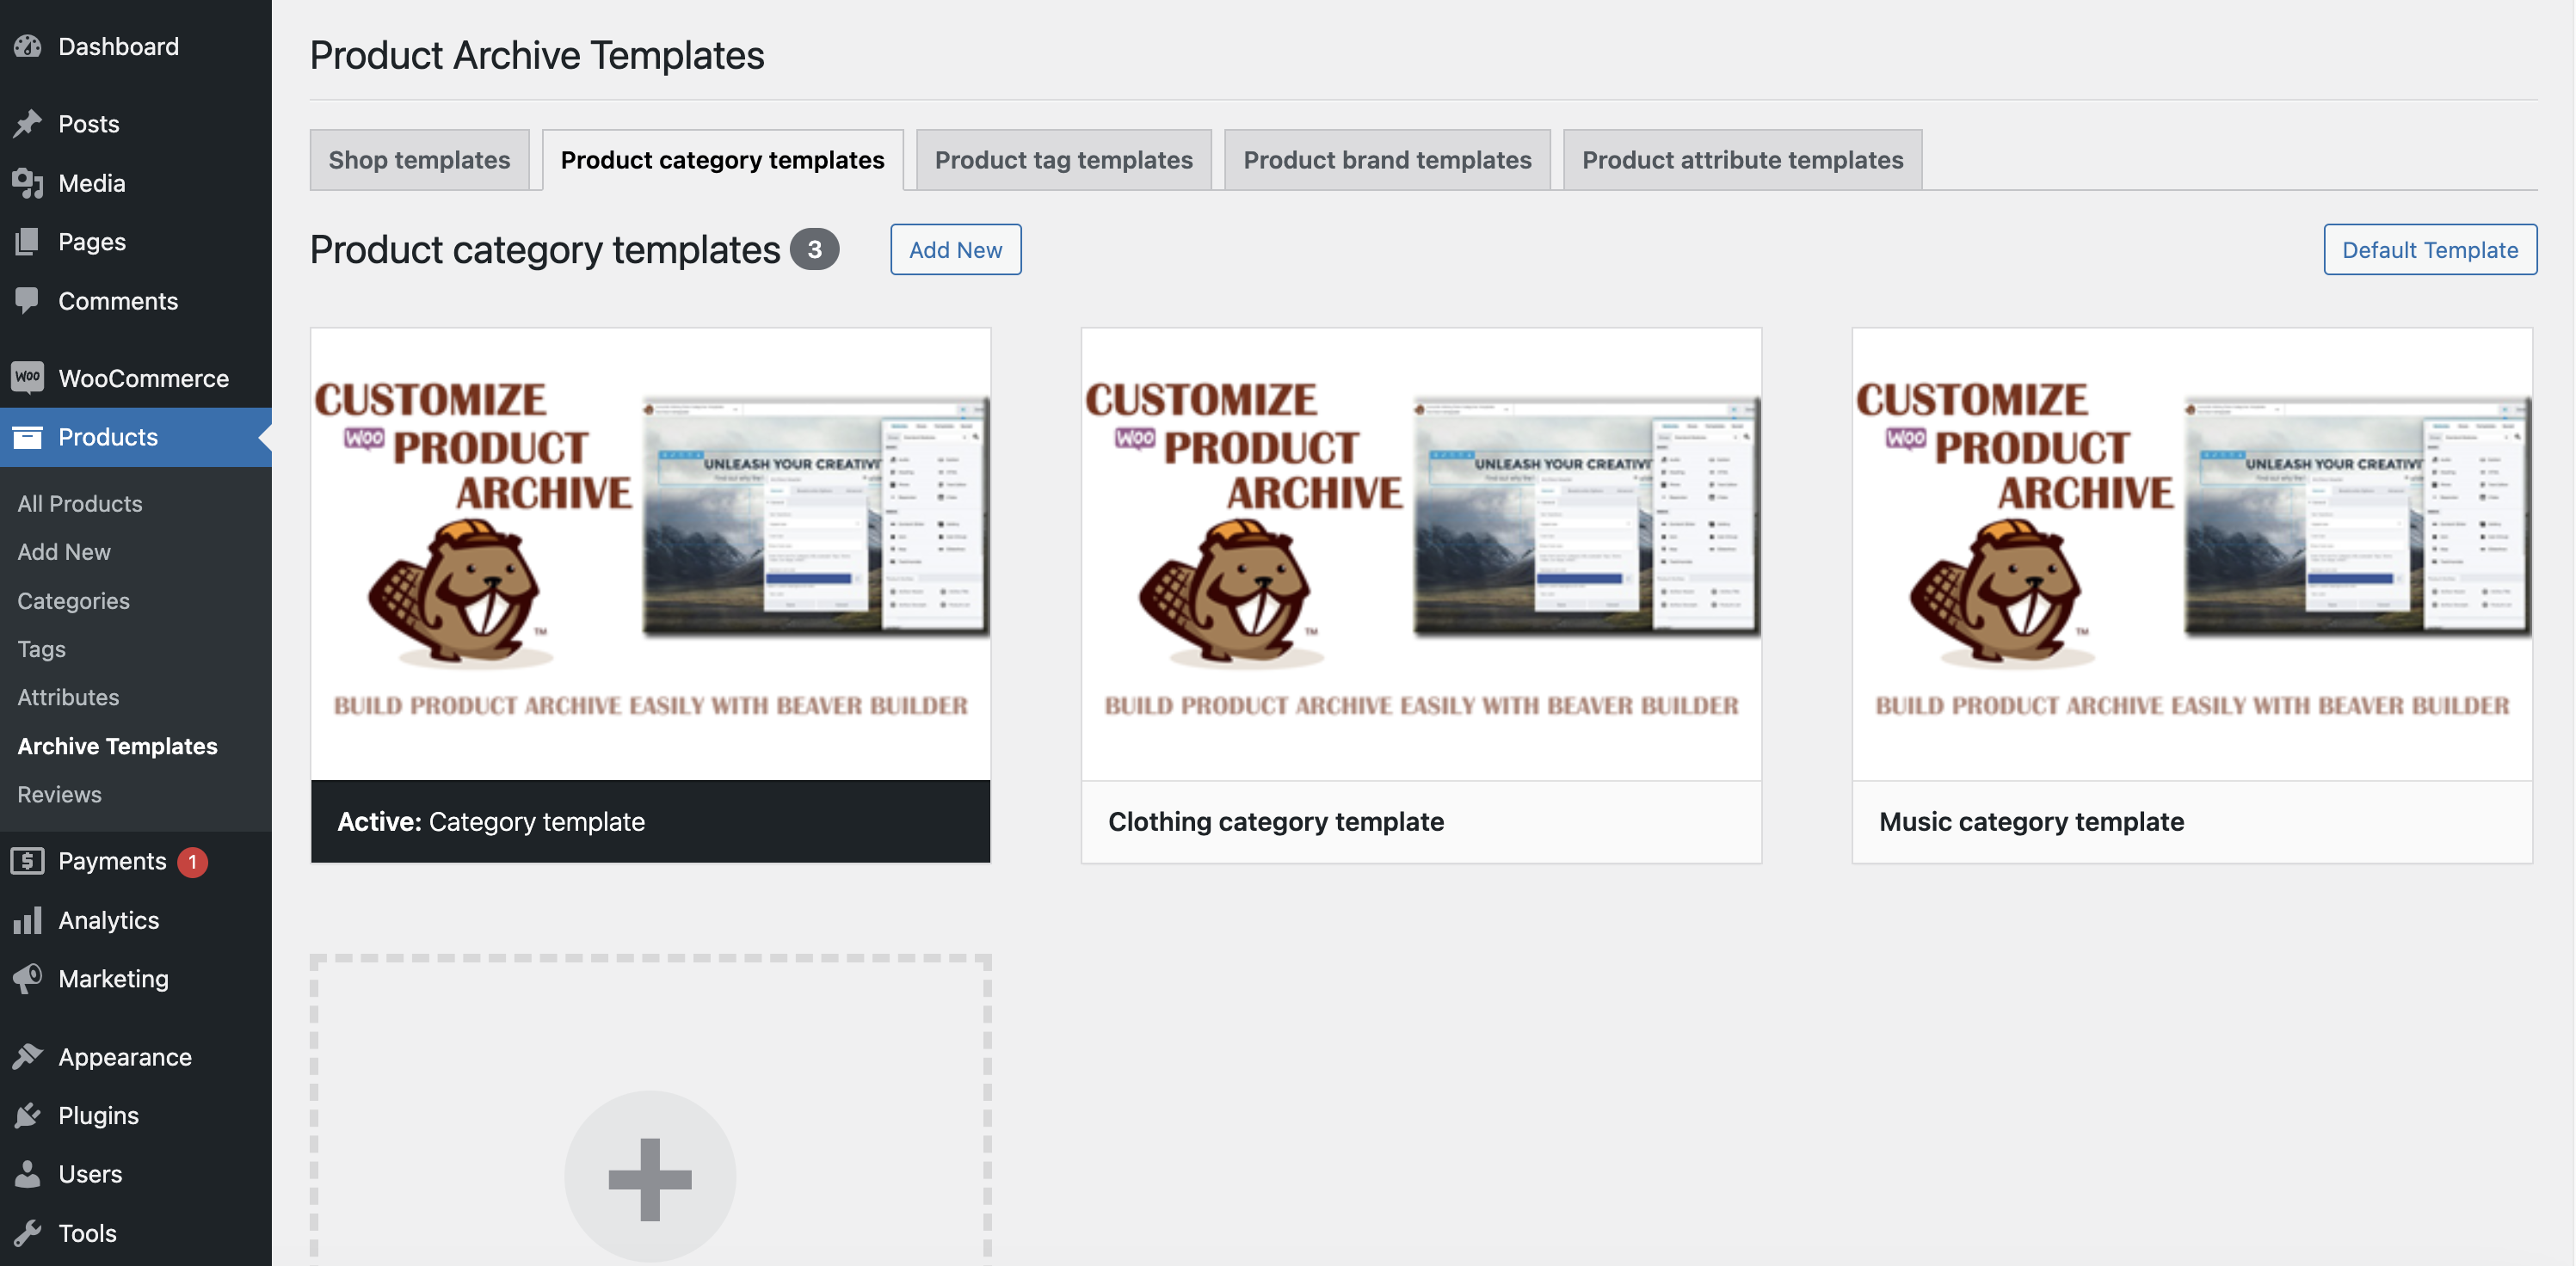
Task: Switch to Shop templates tab
Action: pos(419,160)
